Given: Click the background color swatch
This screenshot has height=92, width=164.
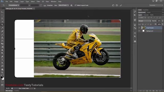Looking at the screenshot, I should click(x=3, y=79).
